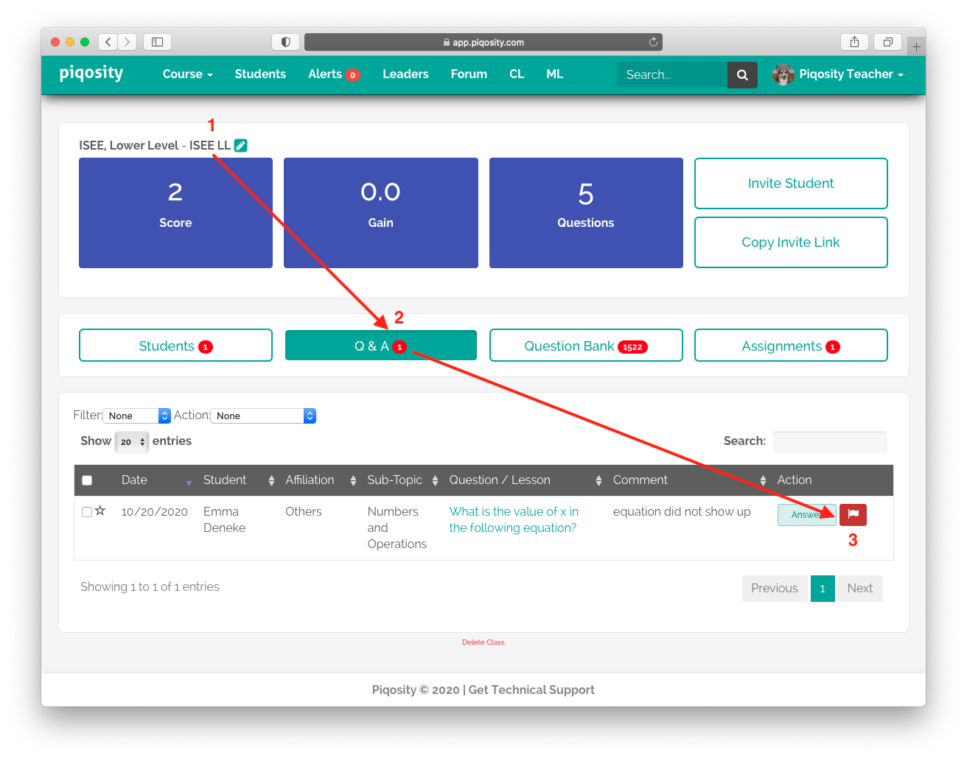Select page 1 in pagination
967x761 pixels.
pos(823,588)
